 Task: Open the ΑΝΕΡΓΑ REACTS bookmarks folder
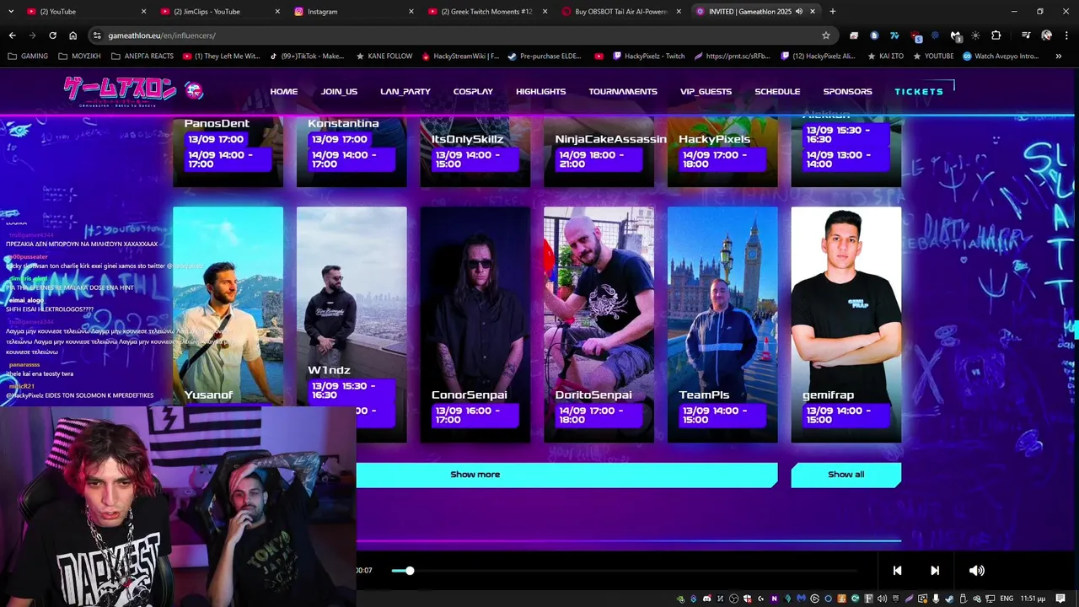(x=142, y=56)
